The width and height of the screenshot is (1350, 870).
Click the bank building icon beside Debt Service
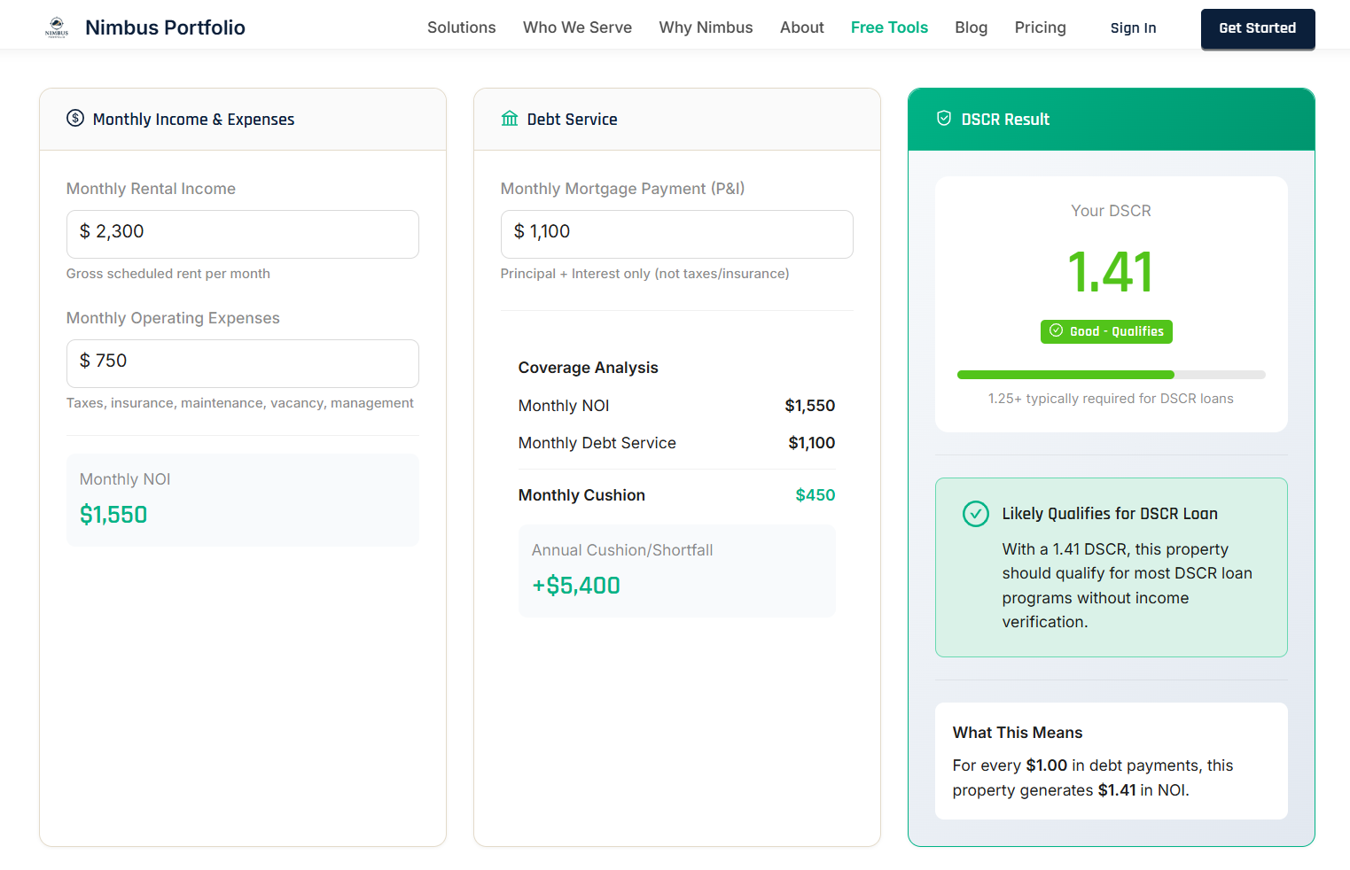tap(510, 119)
